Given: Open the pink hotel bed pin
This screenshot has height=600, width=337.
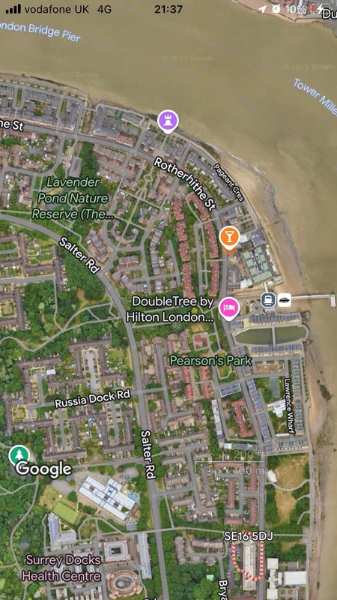Looking at the screenshot, I should (229, 308).
